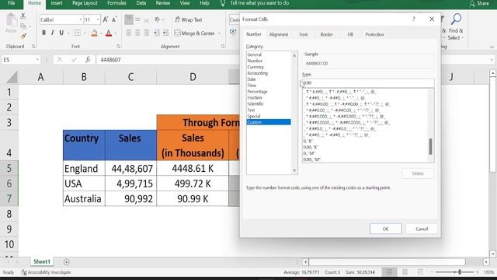
Task: Click OK in Format Cells dialog
Action: coord(385,229)
